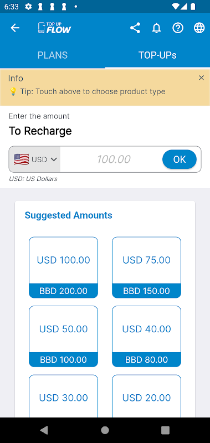Open notifications bell icon
The width and height of the screenshot is (210, 443).
tap(156, 28)
